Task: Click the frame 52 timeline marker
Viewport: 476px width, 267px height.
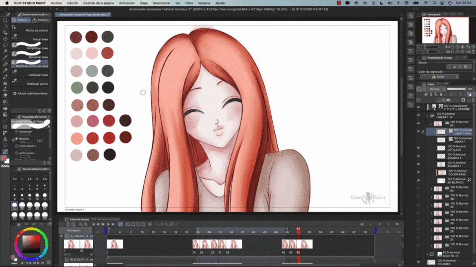Action: pos(298,229)
